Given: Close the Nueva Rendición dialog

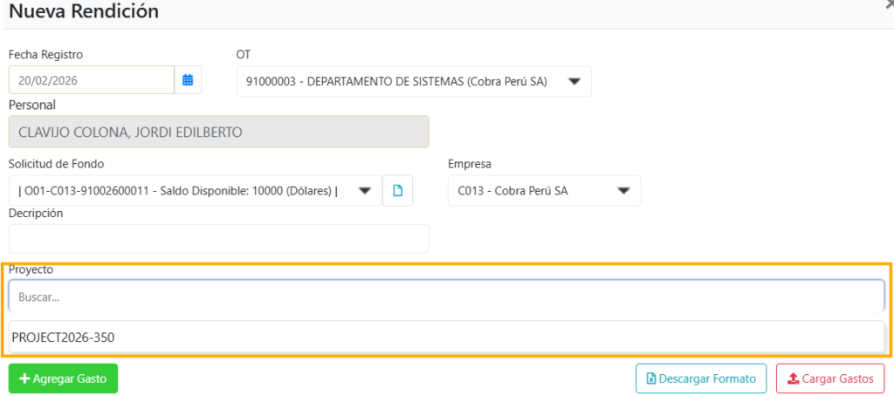Looking at the screenshot, I should (889, 4).
